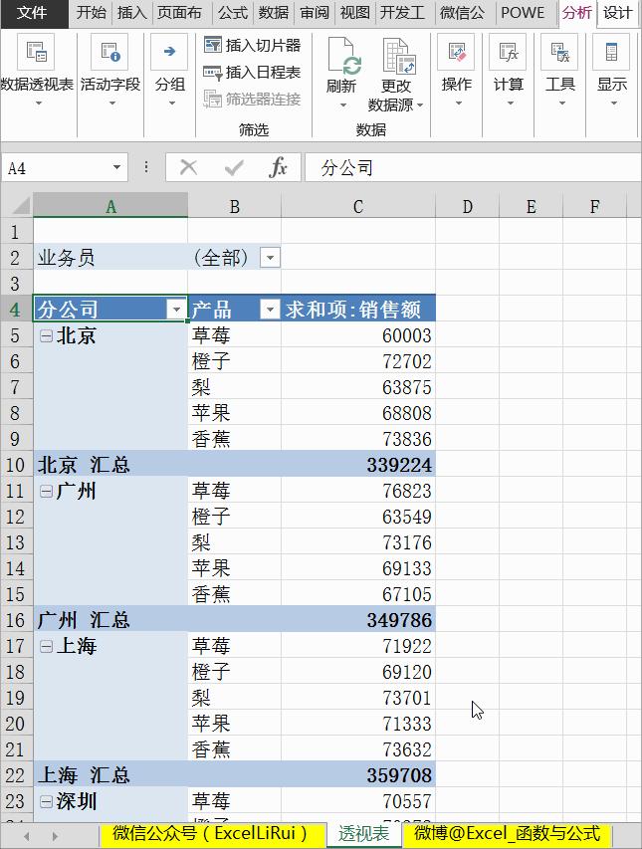Screen dimensions: 642x849
Task: Collapse the 上海 group
Action: 47,646
